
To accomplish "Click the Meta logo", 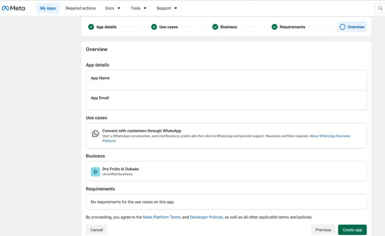I will tap(13, 8).
